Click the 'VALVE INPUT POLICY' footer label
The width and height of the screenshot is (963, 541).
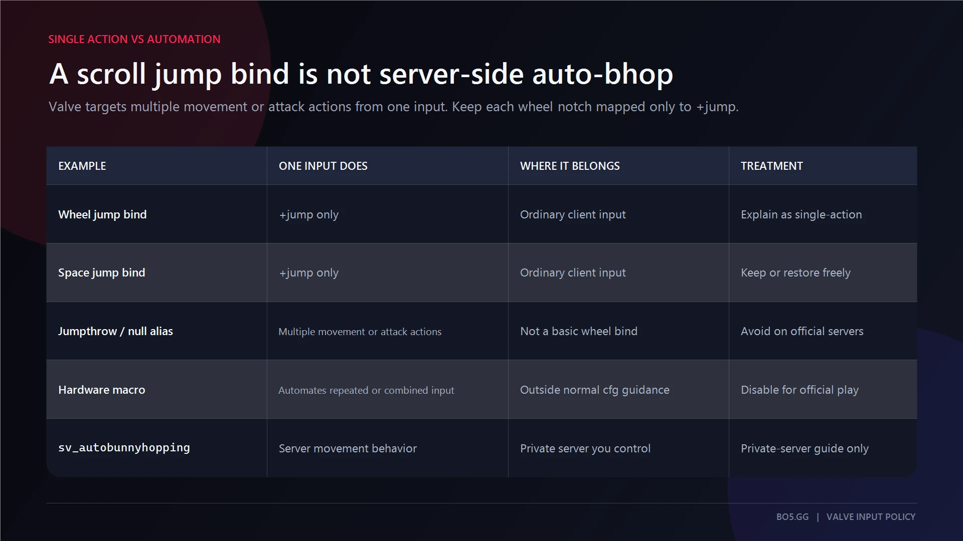point(871,517)
